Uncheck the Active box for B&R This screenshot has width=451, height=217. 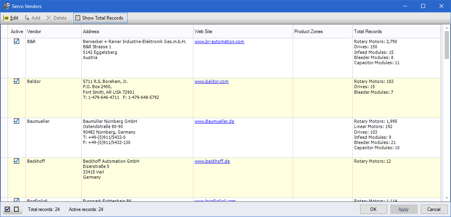[17, 41]
